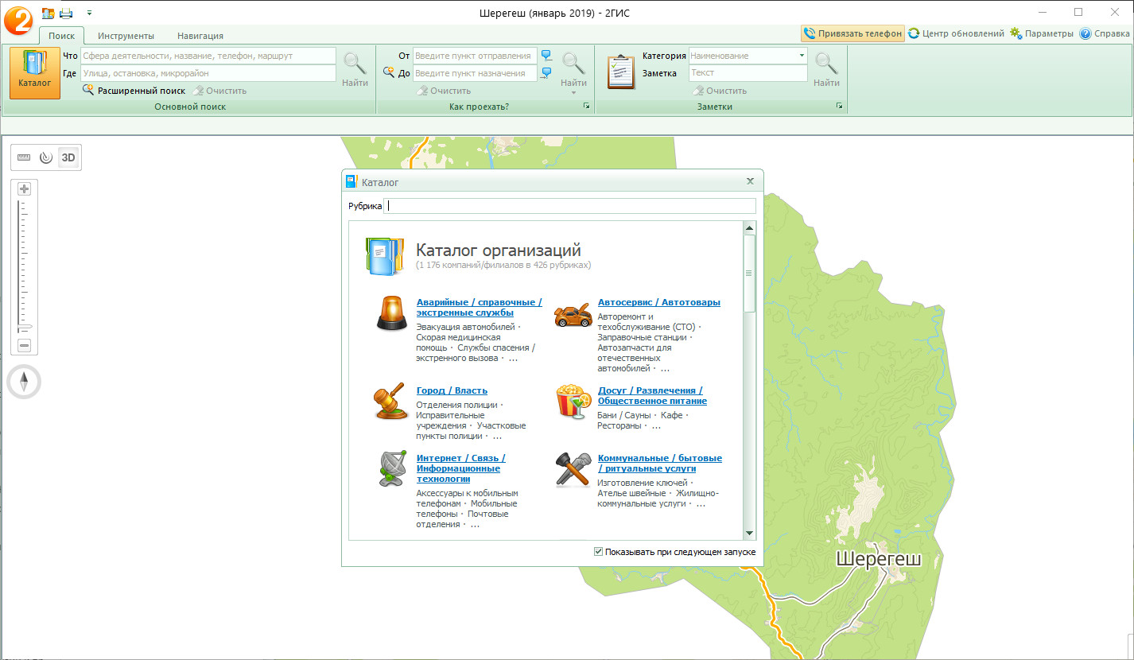Click the orange car category icon

click(x=573, y=315)
